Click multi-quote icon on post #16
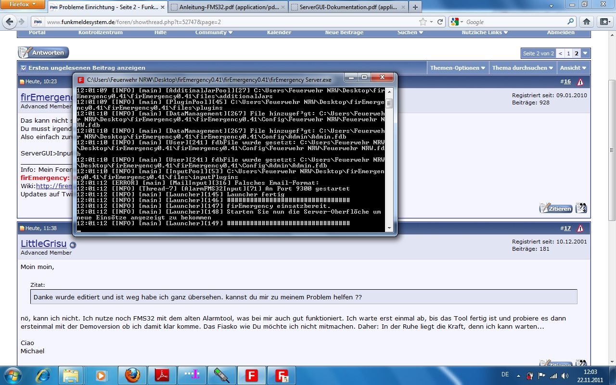Screen dimensions: 616x385 (581, 208)
